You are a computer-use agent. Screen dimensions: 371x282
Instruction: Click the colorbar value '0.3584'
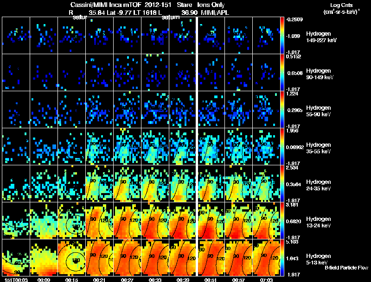294,184
